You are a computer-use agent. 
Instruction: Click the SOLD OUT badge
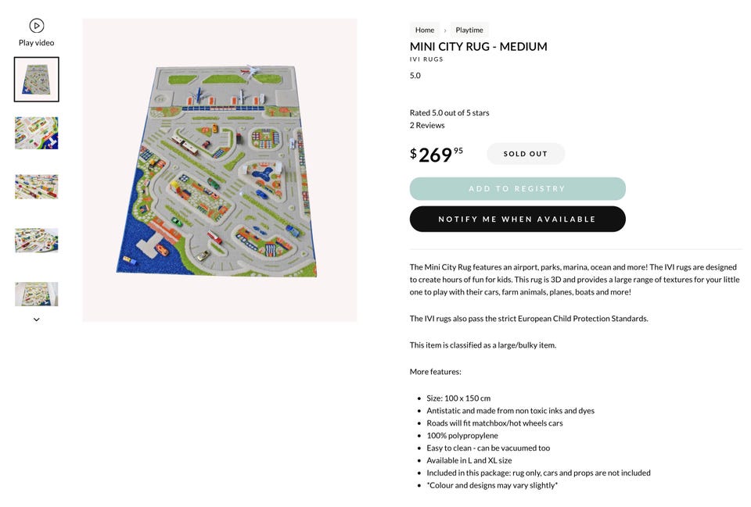coord(526,154)
